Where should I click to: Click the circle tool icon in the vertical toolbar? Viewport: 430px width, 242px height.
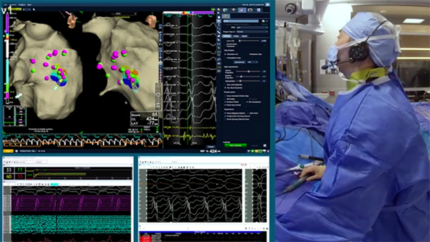(x=218, y=17)
